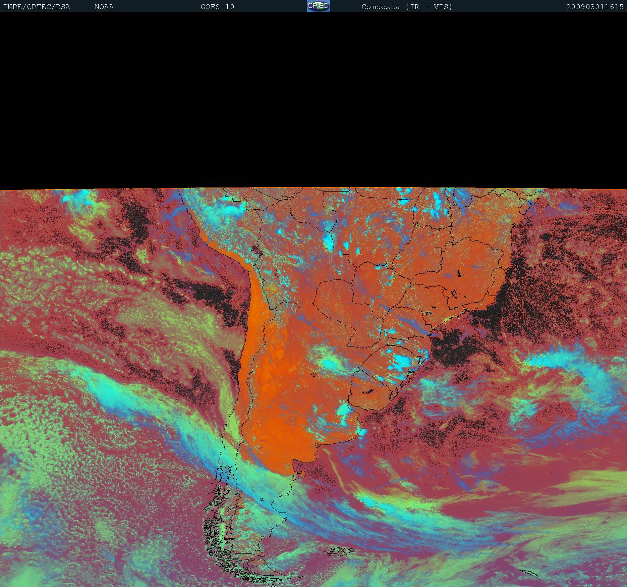Click the CPTEC logo in the header
This screenshot has height=587, width=627.
click(319, 6)
